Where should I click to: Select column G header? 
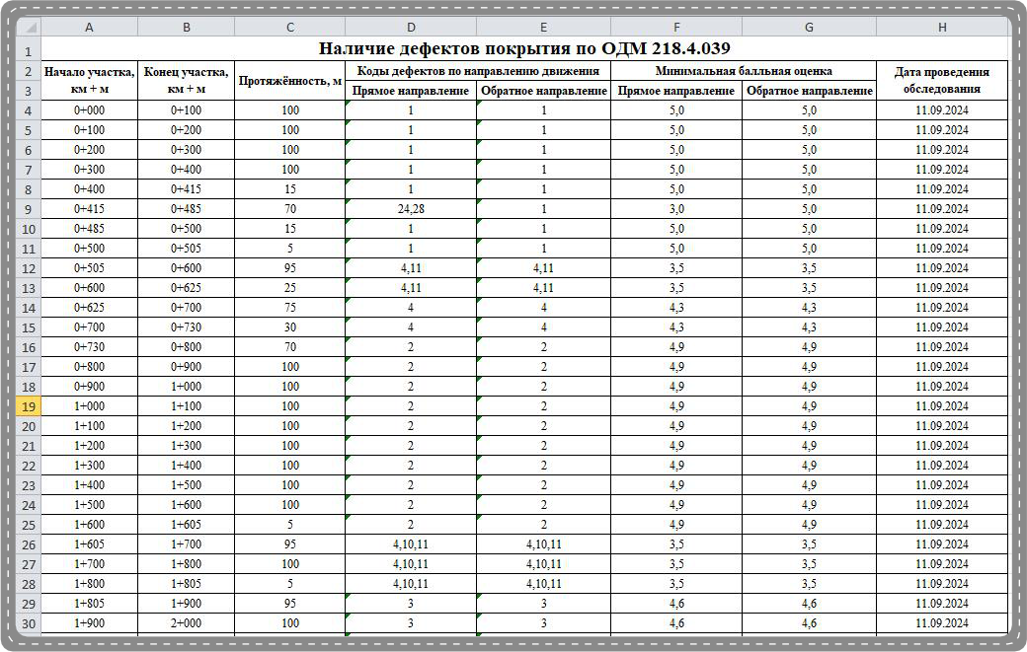tap(809, 27)
